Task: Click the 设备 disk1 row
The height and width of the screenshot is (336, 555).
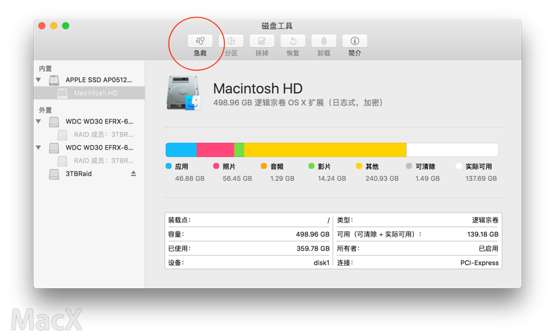Action: point(248,262)
